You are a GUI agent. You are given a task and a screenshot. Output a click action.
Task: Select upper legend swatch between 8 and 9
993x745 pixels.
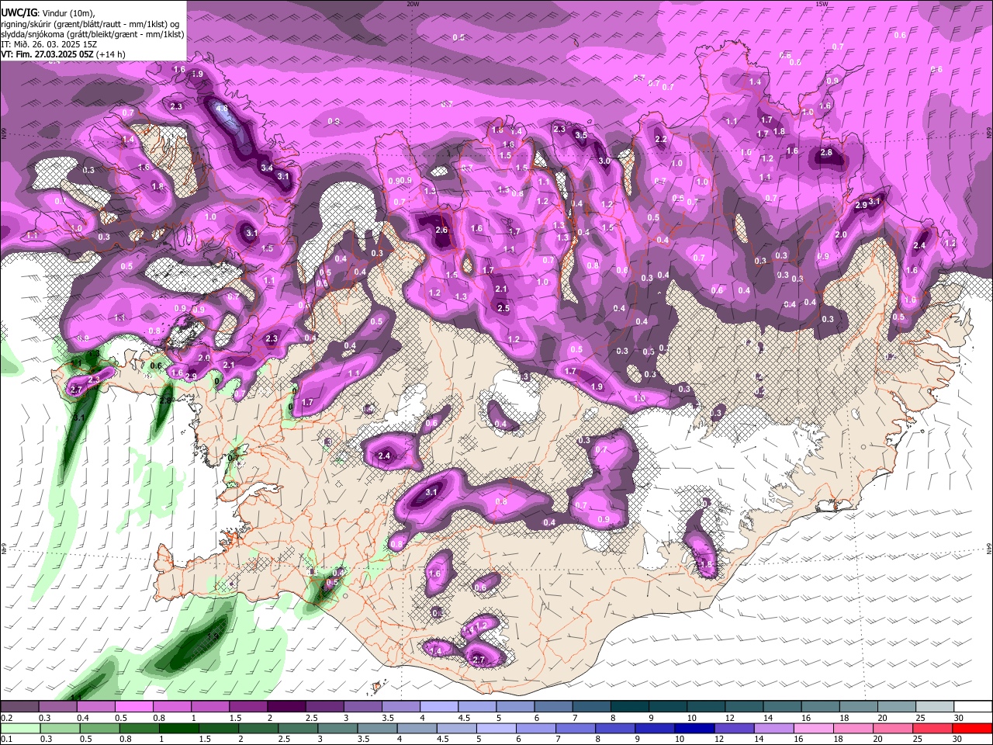(x=628, y=707)
